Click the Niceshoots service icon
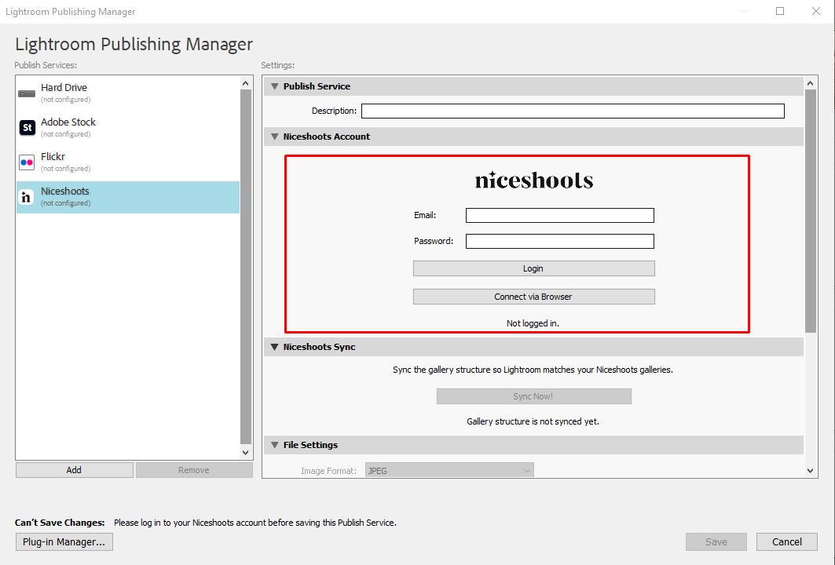 point(26,197)
